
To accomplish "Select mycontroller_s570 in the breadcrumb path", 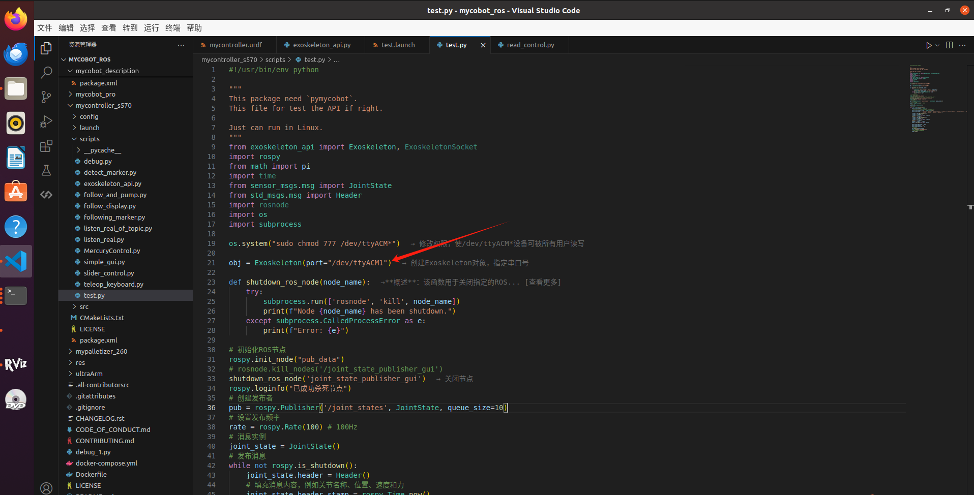I will click(x=229, y=59).
